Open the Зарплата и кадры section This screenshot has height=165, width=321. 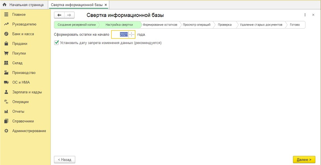click(x=25, y=92)
